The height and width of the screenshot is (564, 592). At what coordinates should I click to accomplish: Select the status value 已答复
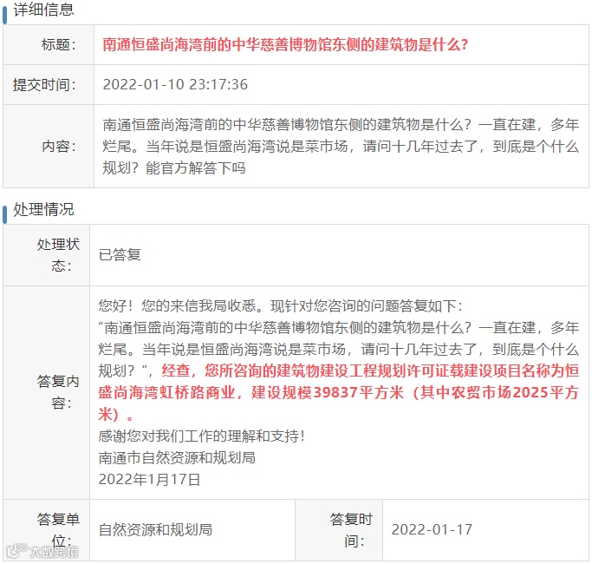point(120,255)
